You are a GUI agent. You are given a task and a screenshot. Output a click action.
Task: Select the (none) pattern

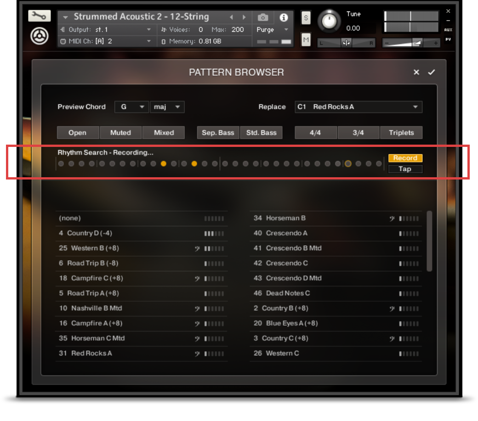142,218
